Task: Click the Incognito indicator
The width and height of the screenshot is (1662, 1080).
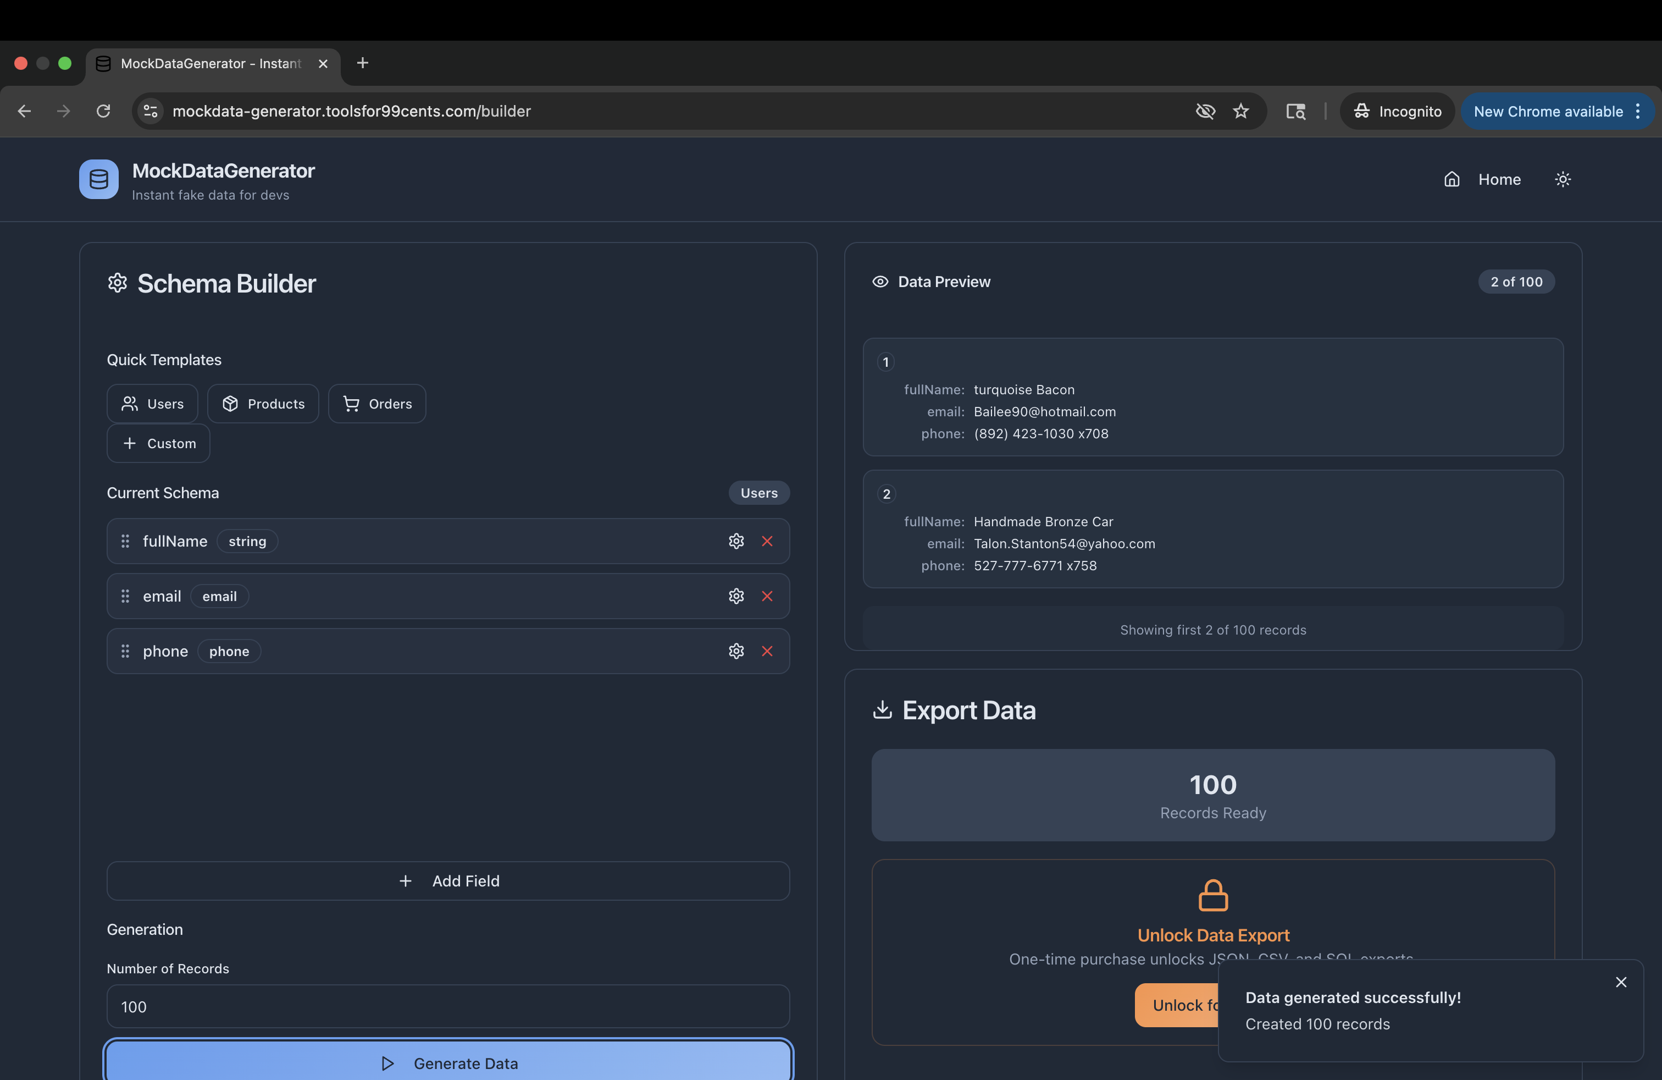Action: pos(1397,111)
